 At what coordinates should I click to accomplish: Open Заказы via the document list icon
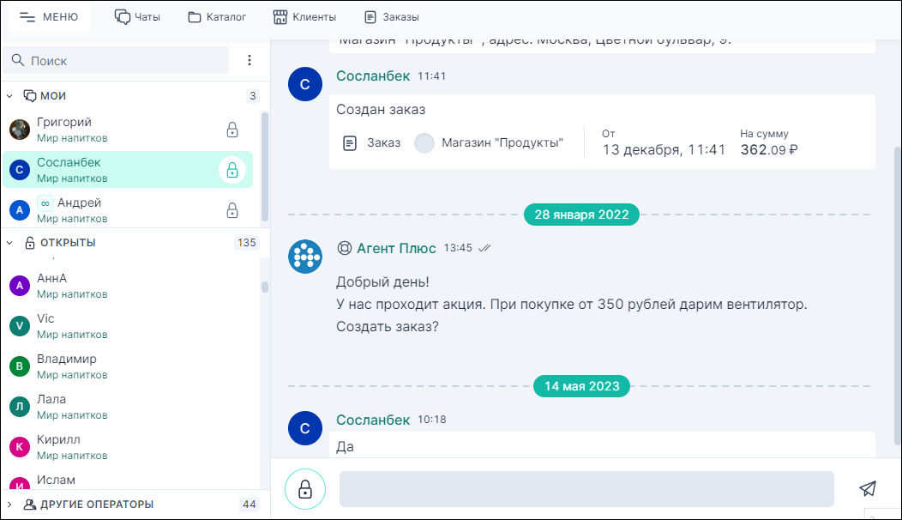[x=371, y=15]
